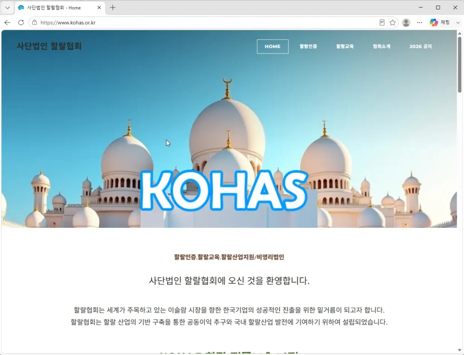Click the scrollbar down arrow
This screenshot has height=355, width=464.
[459, 350]
